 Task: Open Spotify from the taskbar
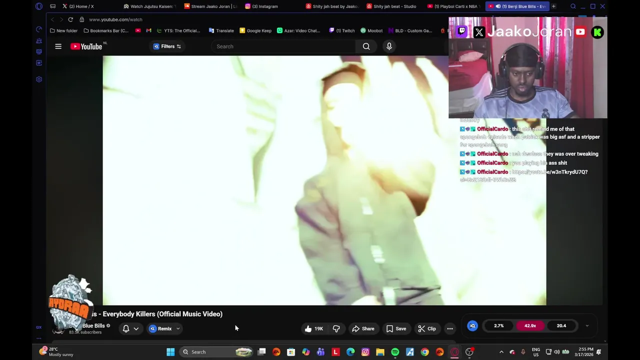(x=395, y=352)
